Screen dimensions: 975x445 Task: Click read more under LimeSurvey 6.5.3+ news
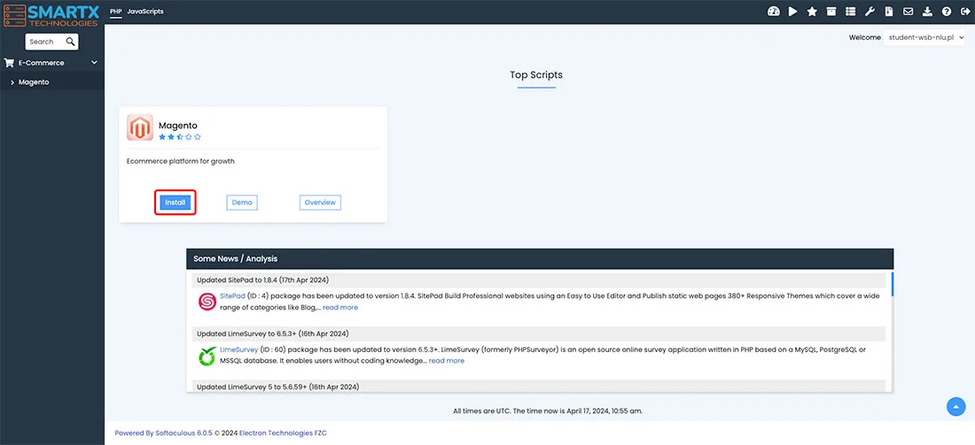[447, 361]
